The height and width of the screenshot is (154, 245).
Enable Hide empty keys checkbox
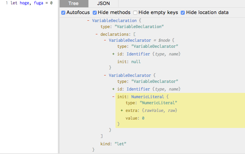135,13
